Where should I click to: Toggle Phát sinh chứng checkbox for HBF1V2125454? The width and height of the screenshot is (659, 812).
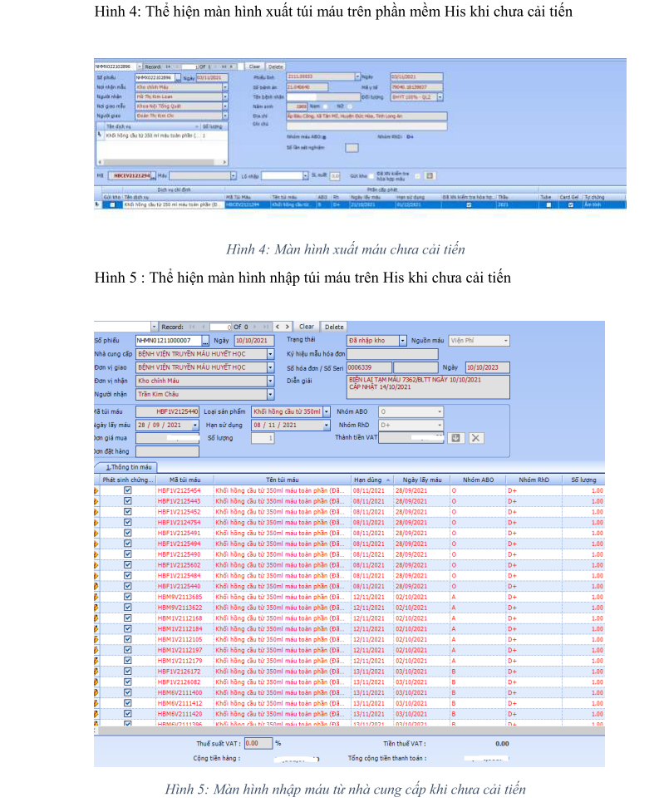(128, 491)
